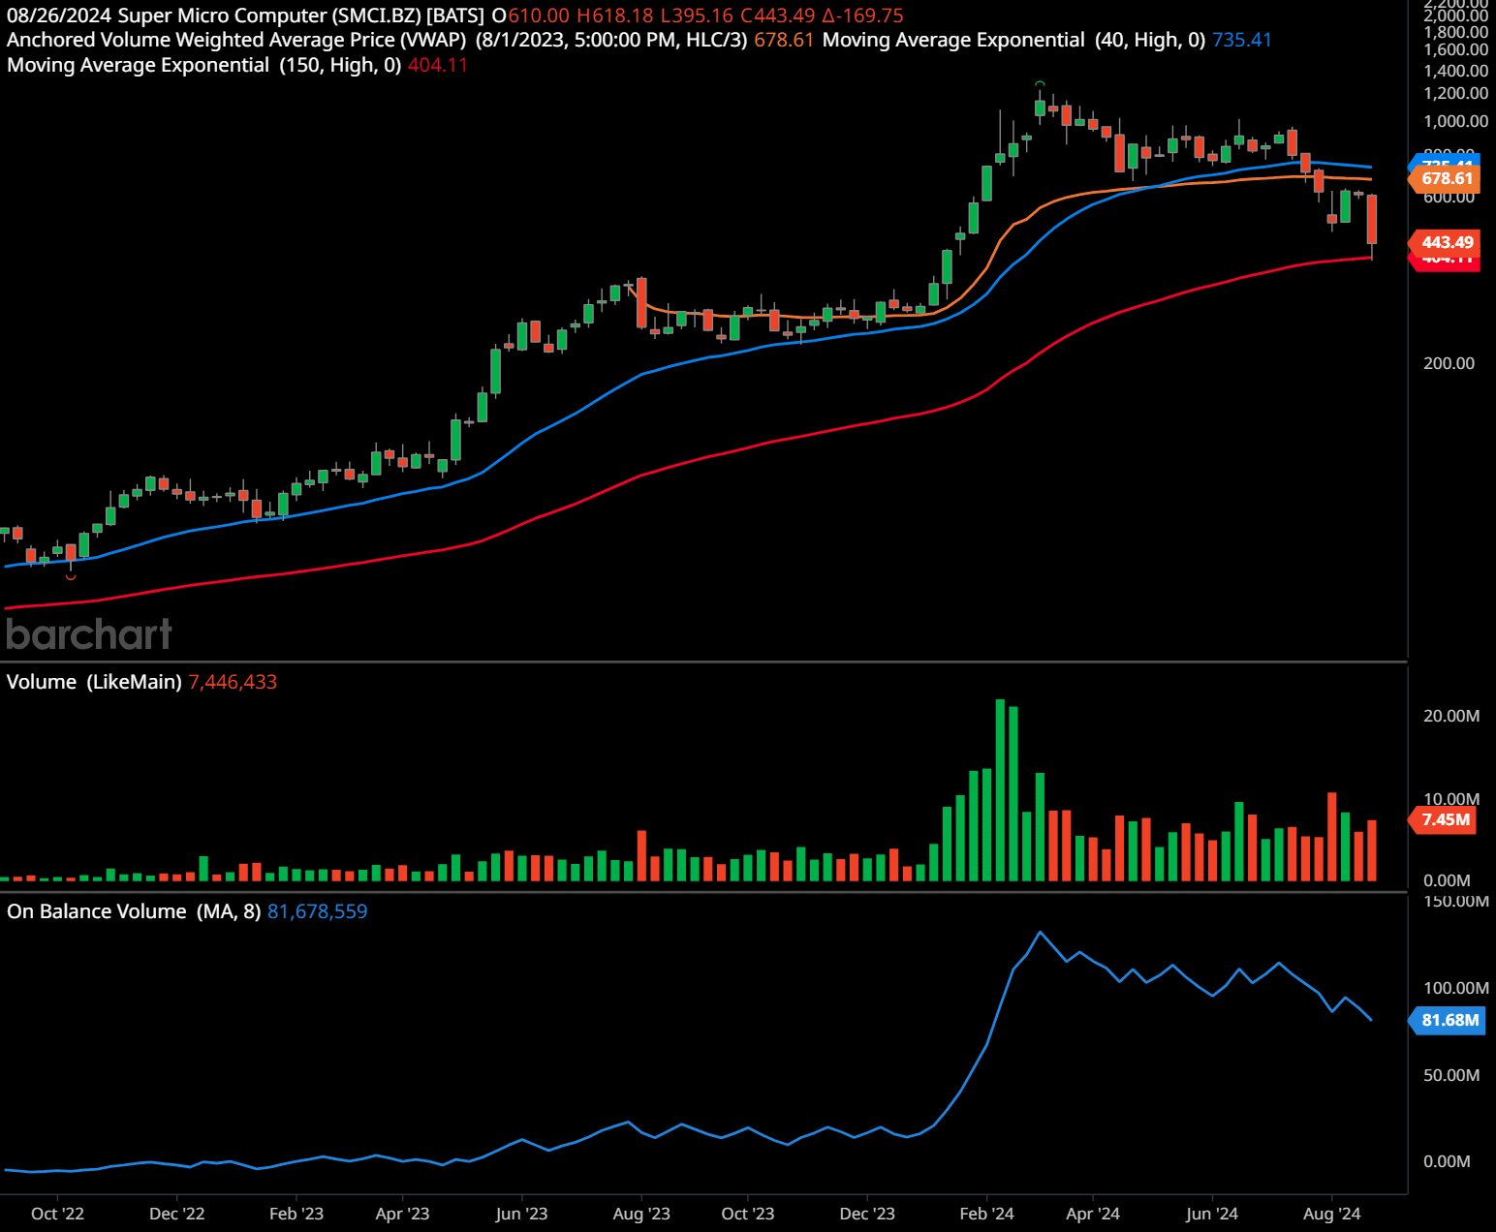Click the 735.41 blue EMA value in header

click(x=1241, y=40)
